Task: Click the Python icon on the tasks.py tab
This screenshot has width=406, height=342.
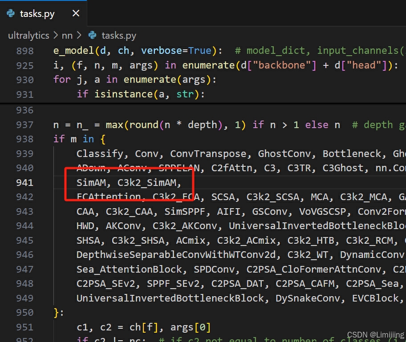Action: pyautogui.click(x=11, y=13)
